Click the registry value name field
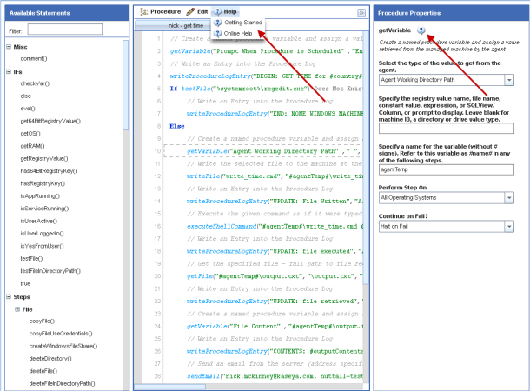Screen dimensions: 530x391 tap(447, 129)
